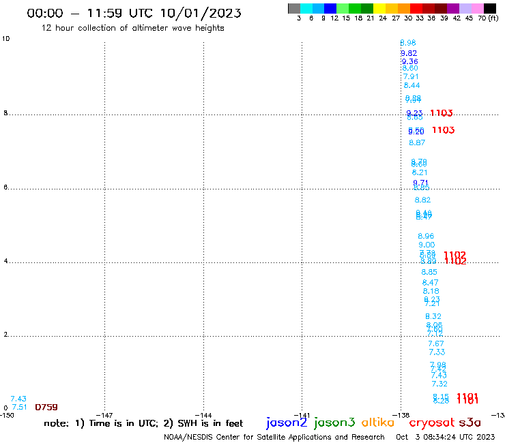Image resolution: width=505 pixels, height=443 pixels.
Task: Click subtitle '12 hour collection of altimeter wave heights'
Action: click(132, 28)
